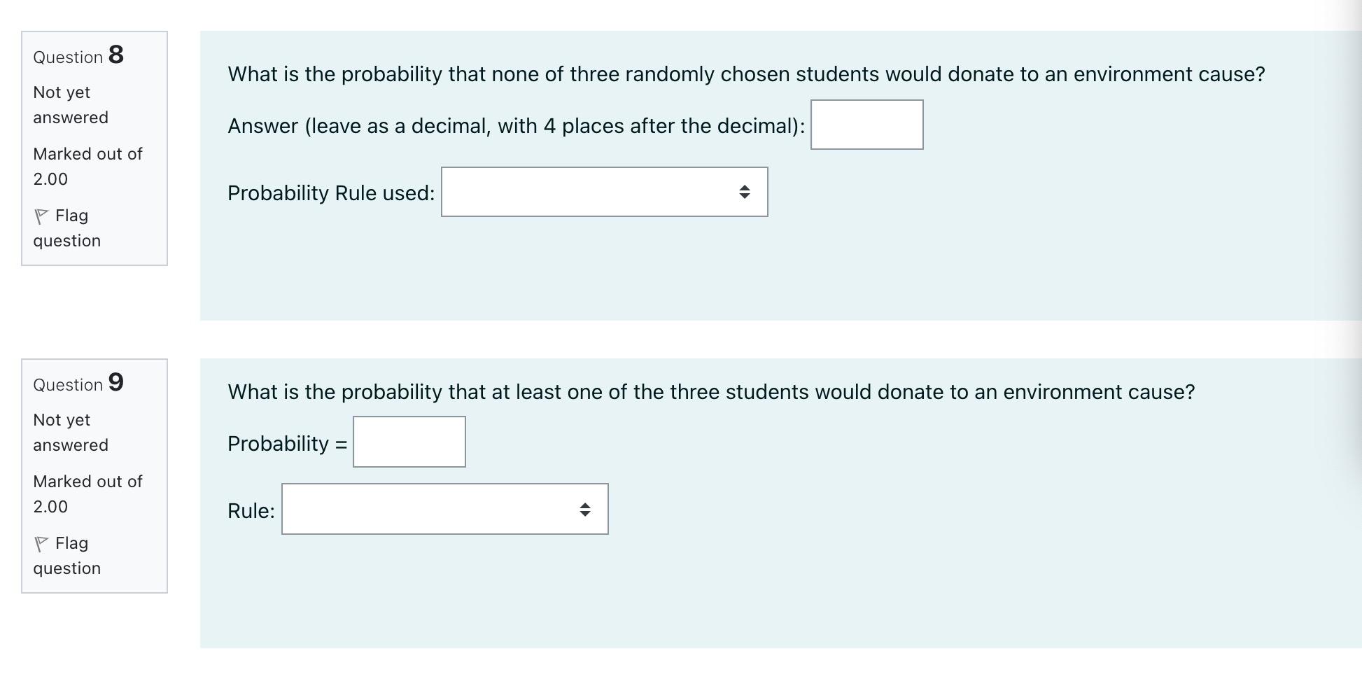Open the 'Rule' dropdown in Question 9

coord(444,509)
